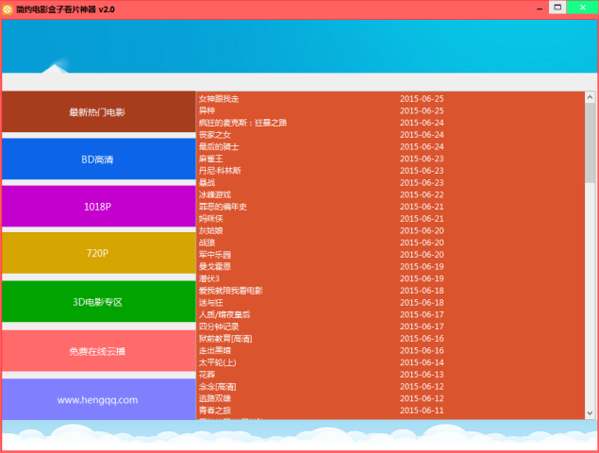Click the app logo icon in title bar

coord(8,8)
